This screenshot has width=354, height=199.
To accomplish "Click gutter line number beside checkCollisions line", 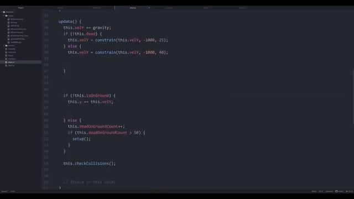I will [x=46, y=164].
